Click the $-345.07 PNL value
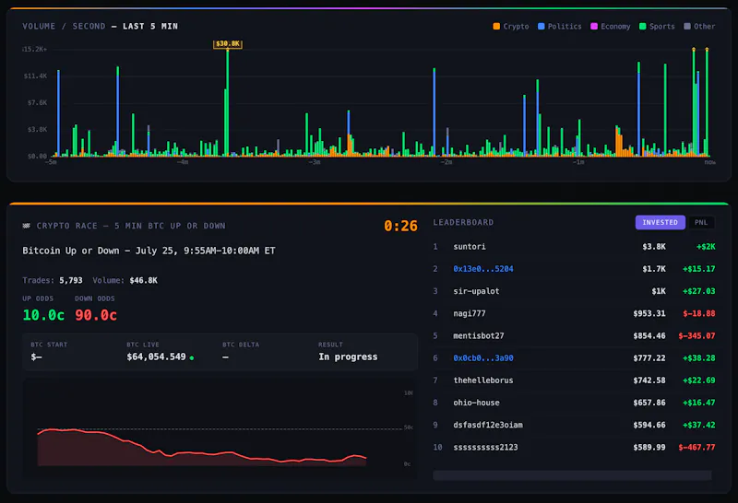The image size is (738, 503). pyautogui.click(x=696, y=336)
